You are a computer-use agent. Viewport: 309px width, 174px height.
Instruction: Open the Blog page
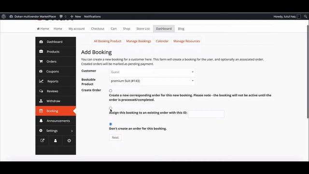click(181, 29)
